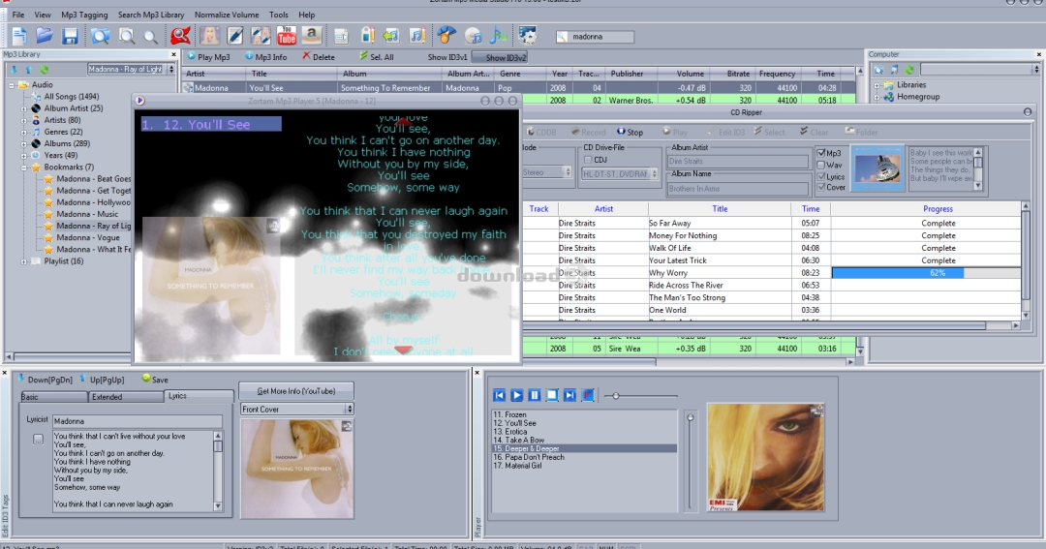Collapse the Bookmarks (7) tree node
Screen dimensions: 1046x549
pos(24,168)
